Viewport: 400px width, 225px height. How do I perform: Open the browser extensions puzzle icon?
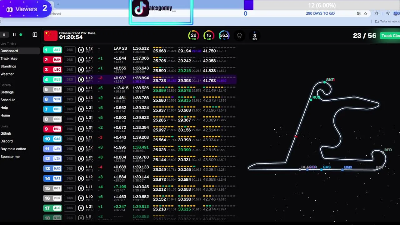tap(376, 13)
